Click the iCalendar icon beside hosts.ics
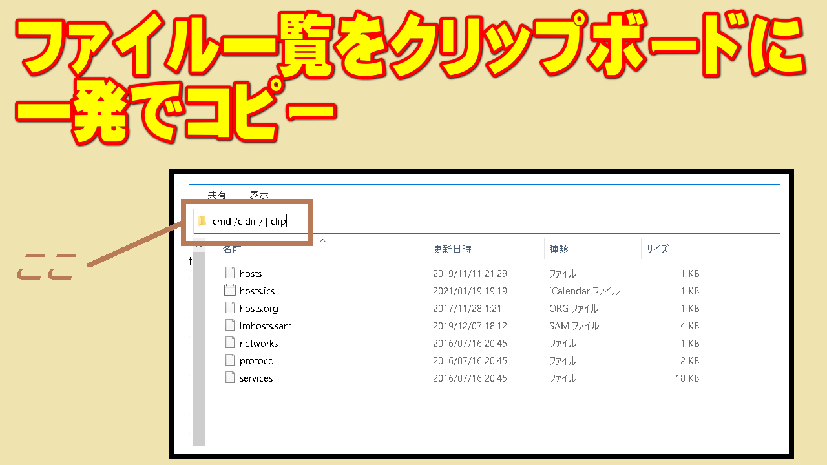 (x=231, y=291)
